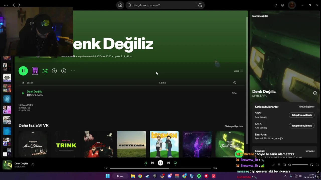Add Denk Değiliz to liked in side panel
Screen dimensions: 321x180
315,93
